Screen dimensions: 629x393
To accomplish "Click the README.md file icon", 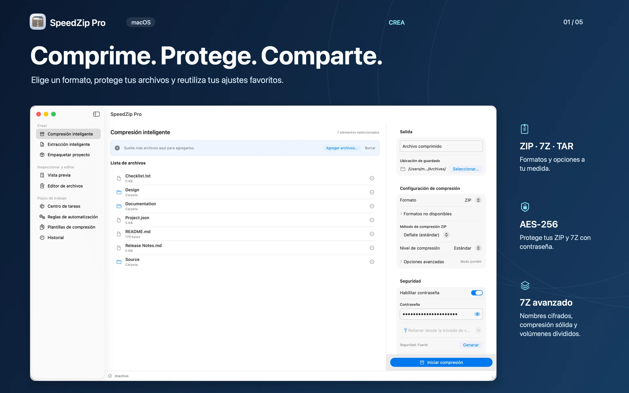I will [119, 234].
